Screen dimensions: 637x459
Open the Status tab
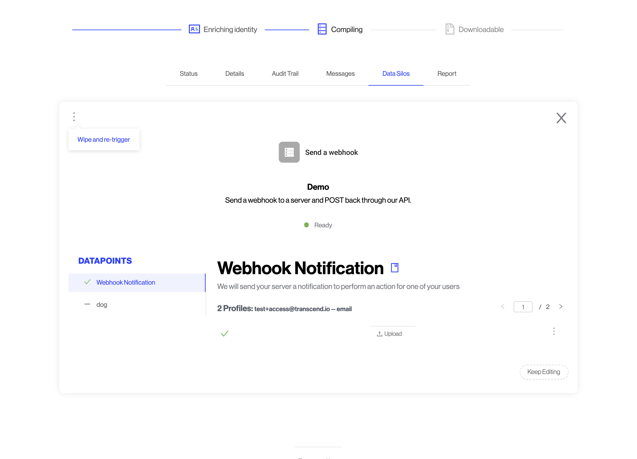point(189,74)
